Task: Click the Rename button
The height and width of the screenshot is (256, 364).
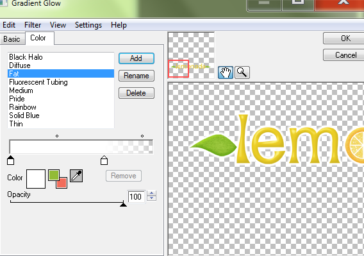Action: pyautogui.click(x=136, y=76)
